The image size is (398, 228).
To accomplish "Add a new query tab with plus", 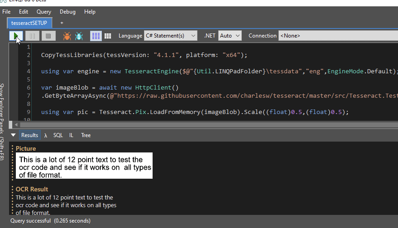I will [x=62, y=23].
